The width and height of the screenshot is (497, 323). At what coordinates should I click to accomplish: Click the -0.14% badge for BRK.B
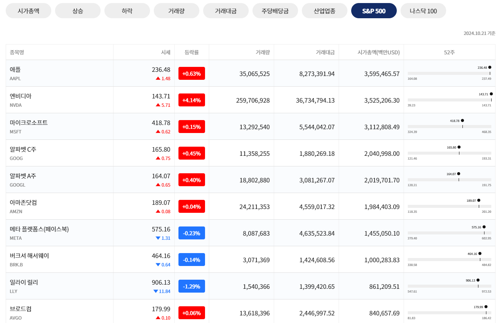pos(191,260)
